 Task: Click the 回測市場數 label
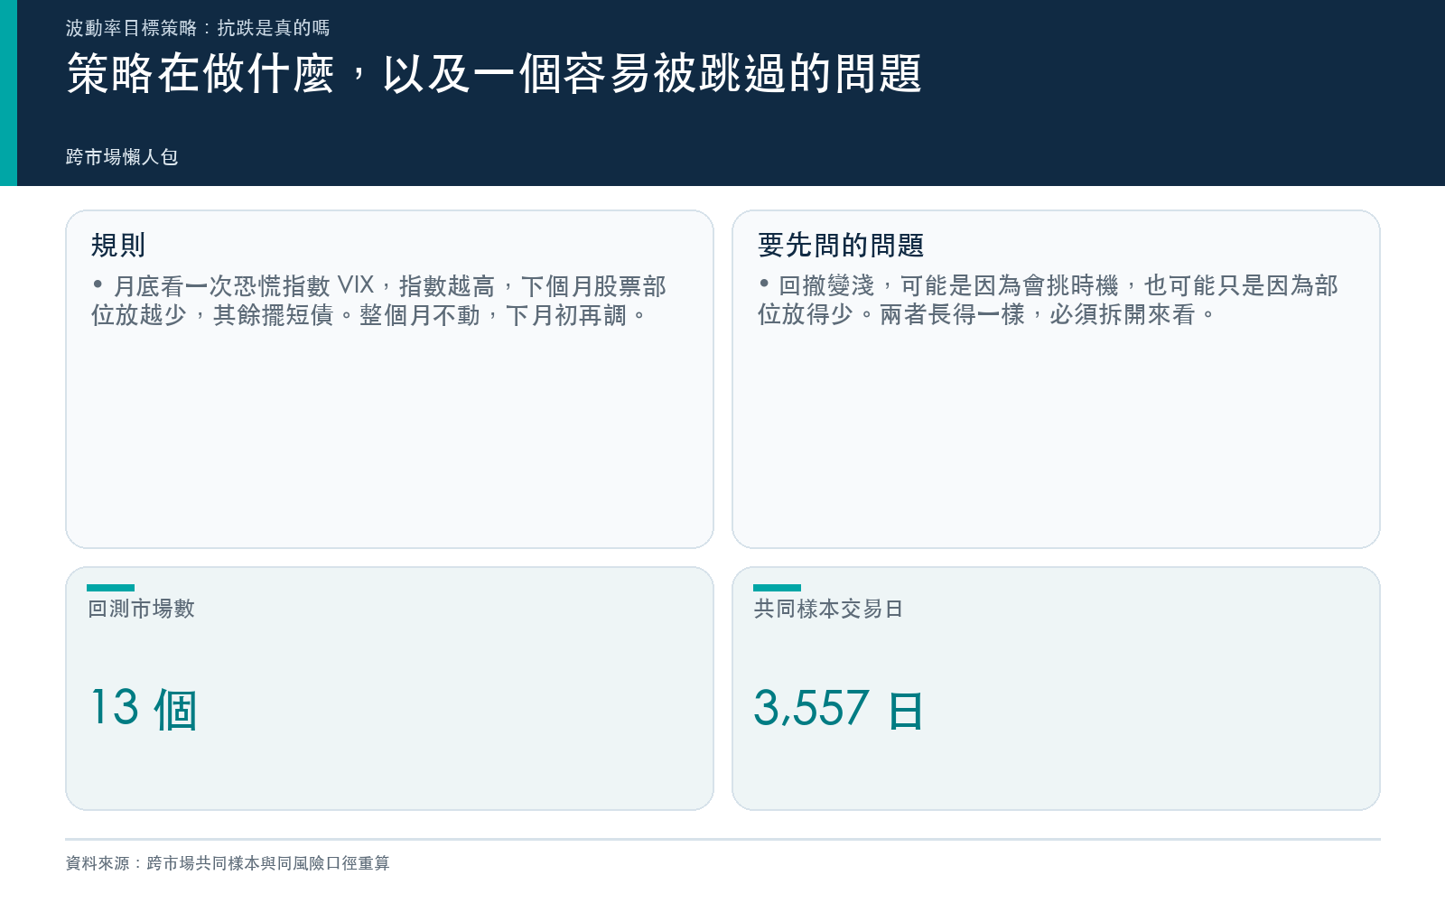click(141, 609)
